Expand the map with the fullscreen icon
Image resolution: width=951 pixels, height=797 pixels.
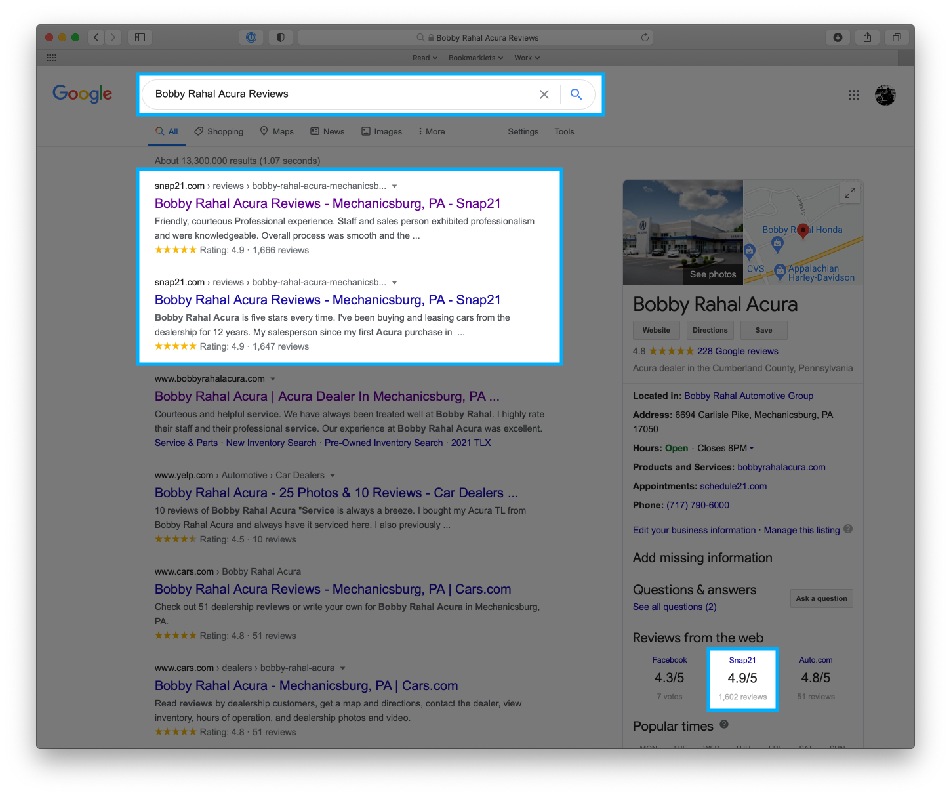[850, 193]
